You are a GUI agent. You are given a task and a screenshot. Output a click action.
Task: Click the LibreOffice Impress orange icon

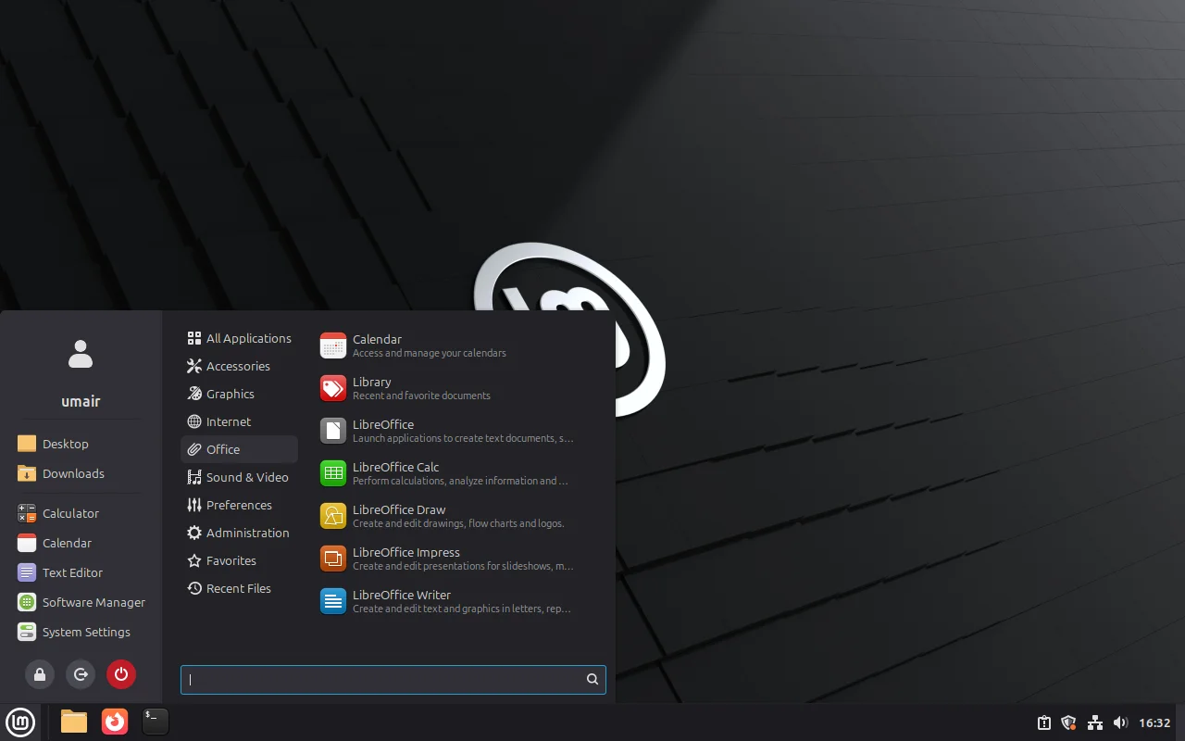(333, 559)
